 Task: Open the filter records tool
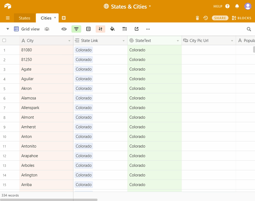pyautogui.click(x=76, y=29)
